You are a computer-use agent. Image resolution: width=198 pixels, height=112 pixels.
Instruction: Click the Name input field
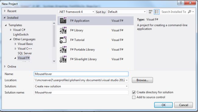point(81,74)
